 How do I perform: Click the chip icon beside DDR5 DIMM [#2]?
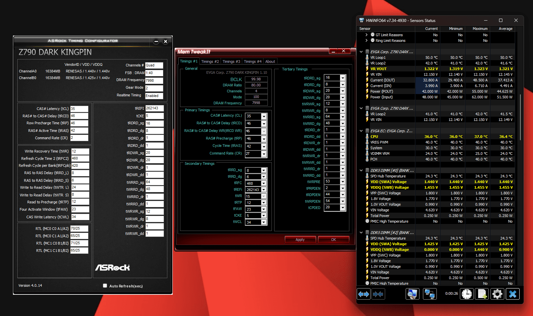pyautogui.click(x=367, y=233)
